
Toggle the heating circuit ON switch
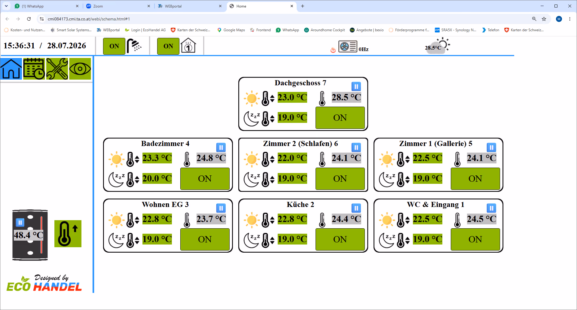pos(168,46)
